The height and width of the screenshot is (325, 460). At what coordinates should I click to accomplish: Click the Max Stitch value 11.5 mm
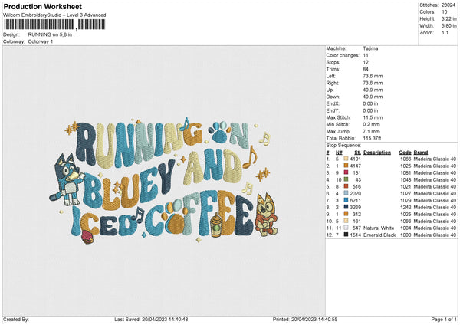[373, 117]
